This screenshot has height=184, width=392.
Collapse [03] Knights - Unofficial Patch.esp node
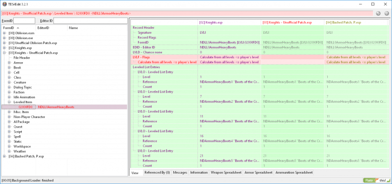tap(4, 53)
